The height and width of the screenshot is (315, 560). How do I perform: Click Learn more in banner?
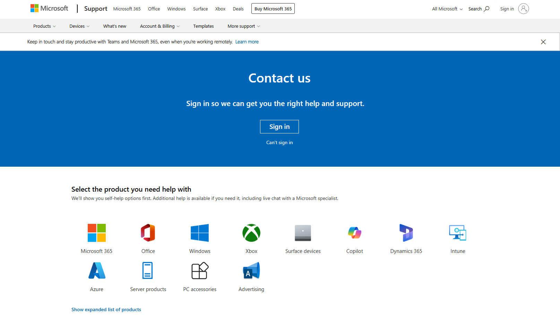[x=247, y=42]
